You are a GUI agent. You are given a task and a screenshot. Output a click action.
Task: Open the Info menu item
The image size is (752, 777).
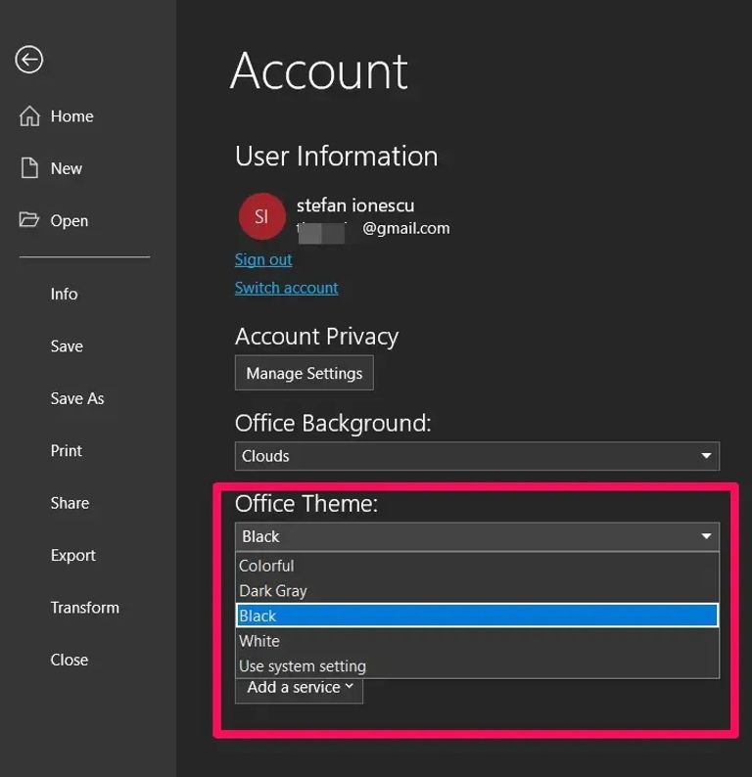tap(64, 294)
